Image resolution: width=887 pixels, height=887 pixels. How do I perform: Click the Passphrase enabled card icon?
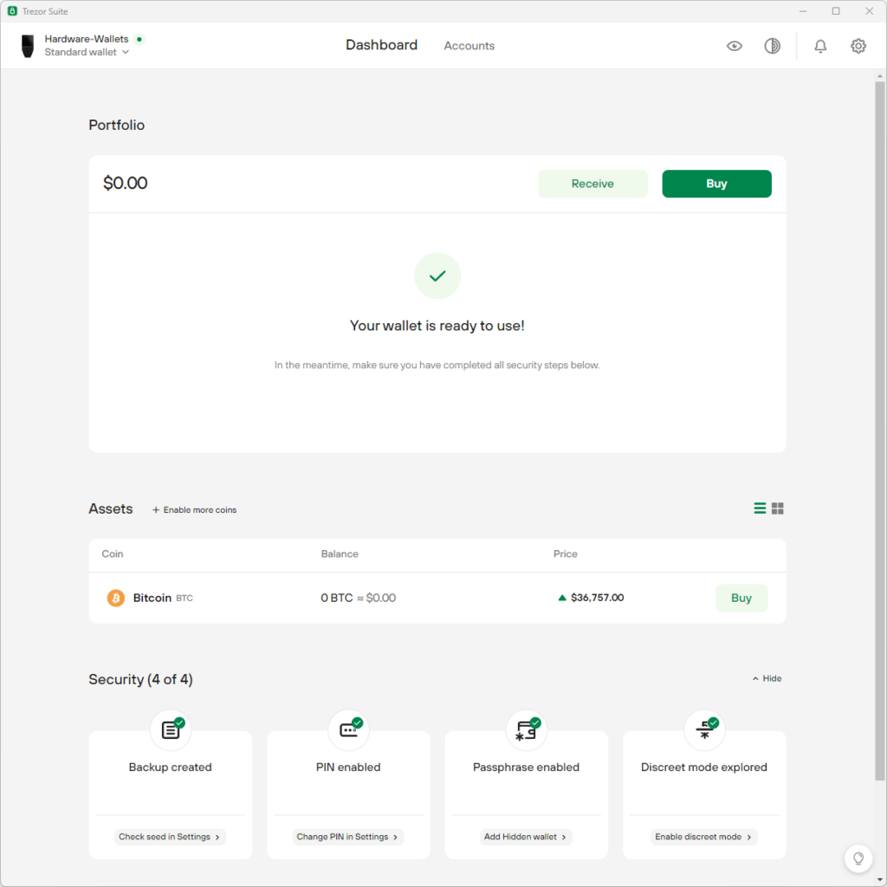pos(527,729)
